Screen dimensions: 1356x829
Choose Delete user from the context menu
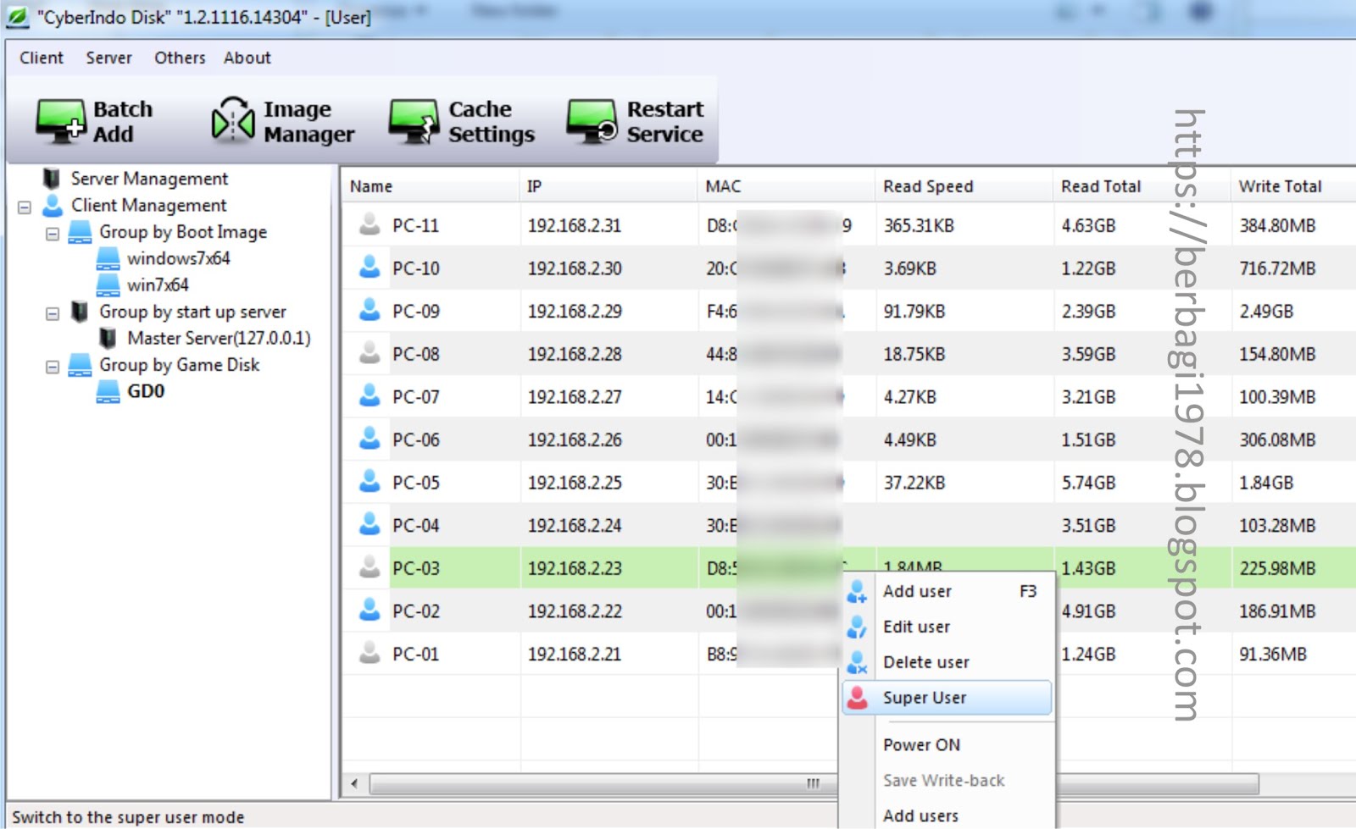click(948, 662)
